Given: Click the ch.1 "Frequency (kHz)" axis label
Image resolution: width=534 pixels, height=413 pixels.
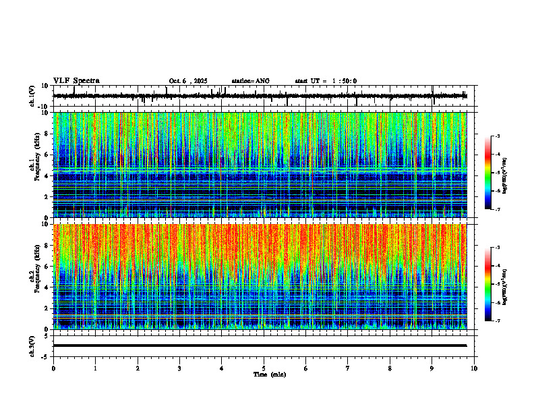Looking at the screenshot, I should [37, 157].
